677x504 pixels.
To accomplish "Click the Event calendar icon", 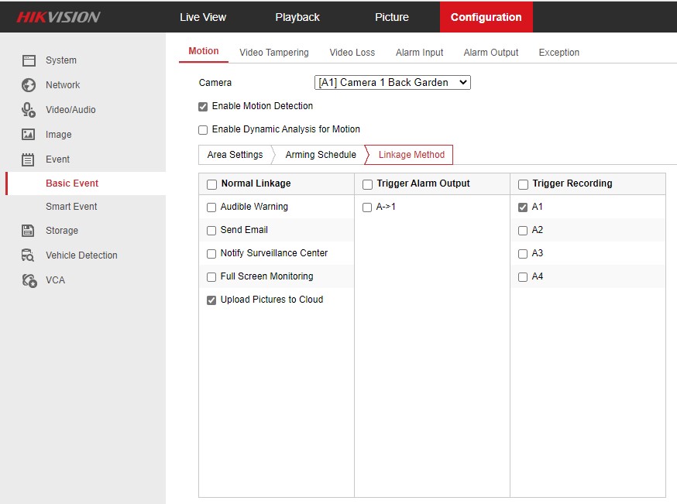I will [x=29, y=159].
